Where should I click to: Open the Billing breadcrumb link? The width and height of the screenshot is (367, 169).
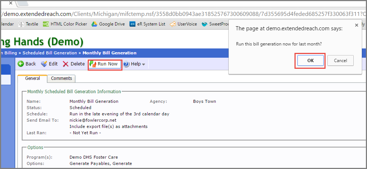pos(10,53)
